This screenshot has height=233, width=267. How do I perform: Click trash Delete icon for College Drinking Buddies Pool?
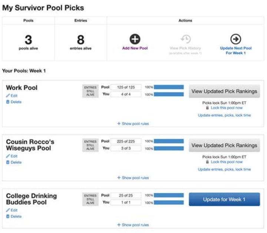[8, 216]
